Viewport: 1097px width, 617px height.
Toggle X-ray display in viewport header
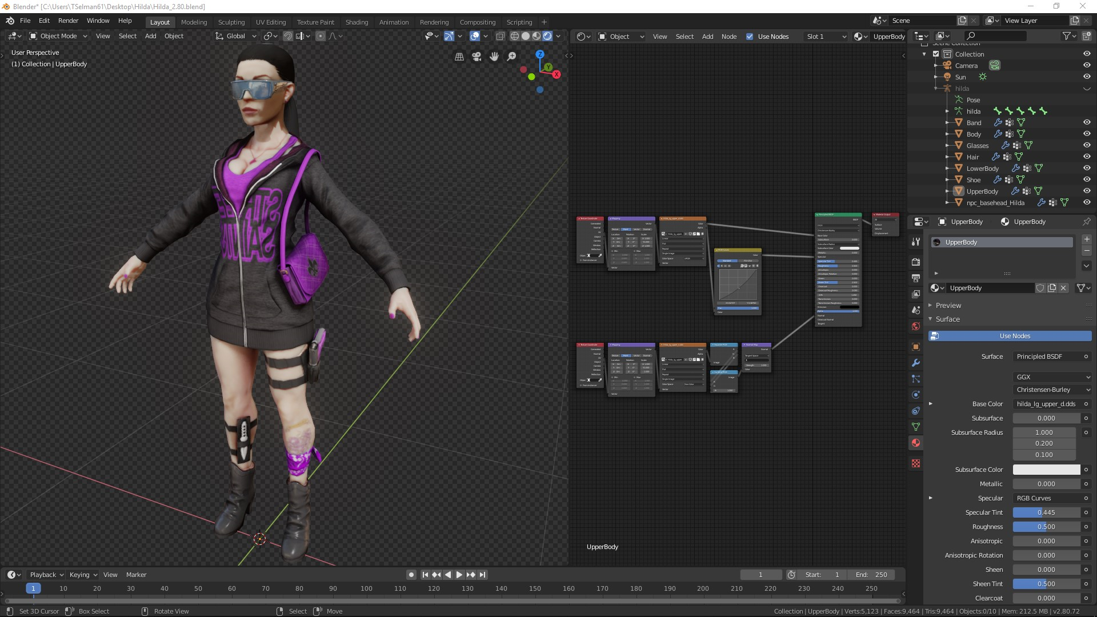[501, 36]
